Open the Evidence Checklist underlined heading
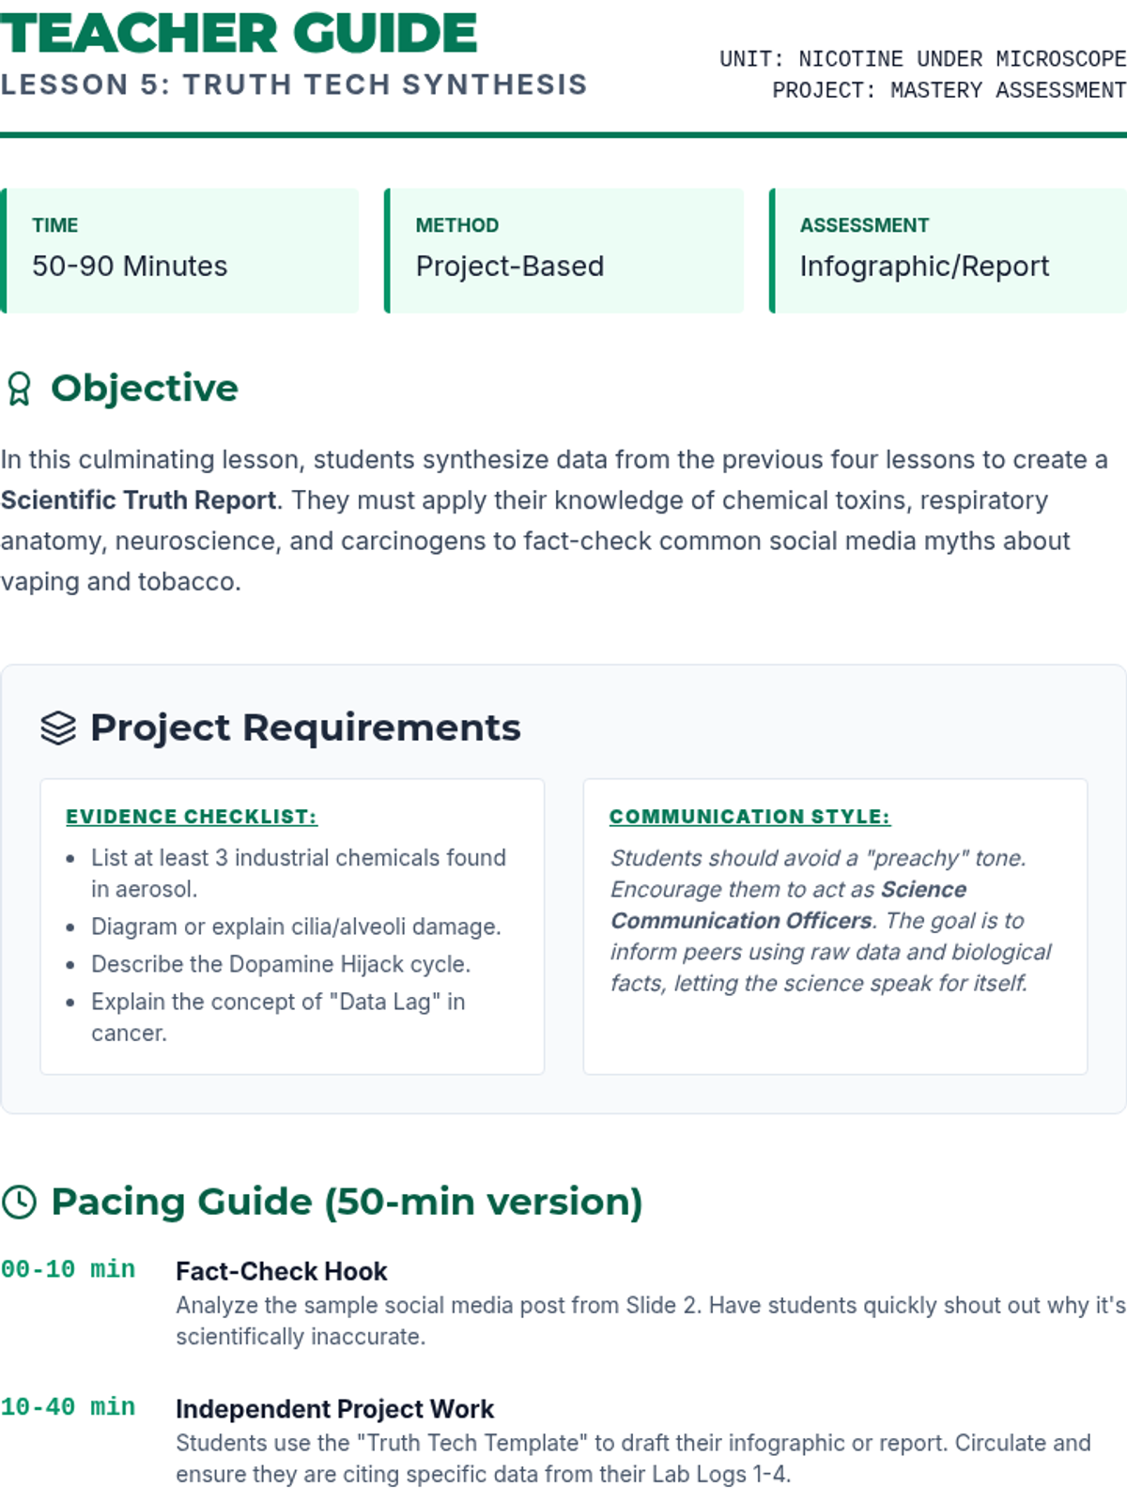 (192, 817)
